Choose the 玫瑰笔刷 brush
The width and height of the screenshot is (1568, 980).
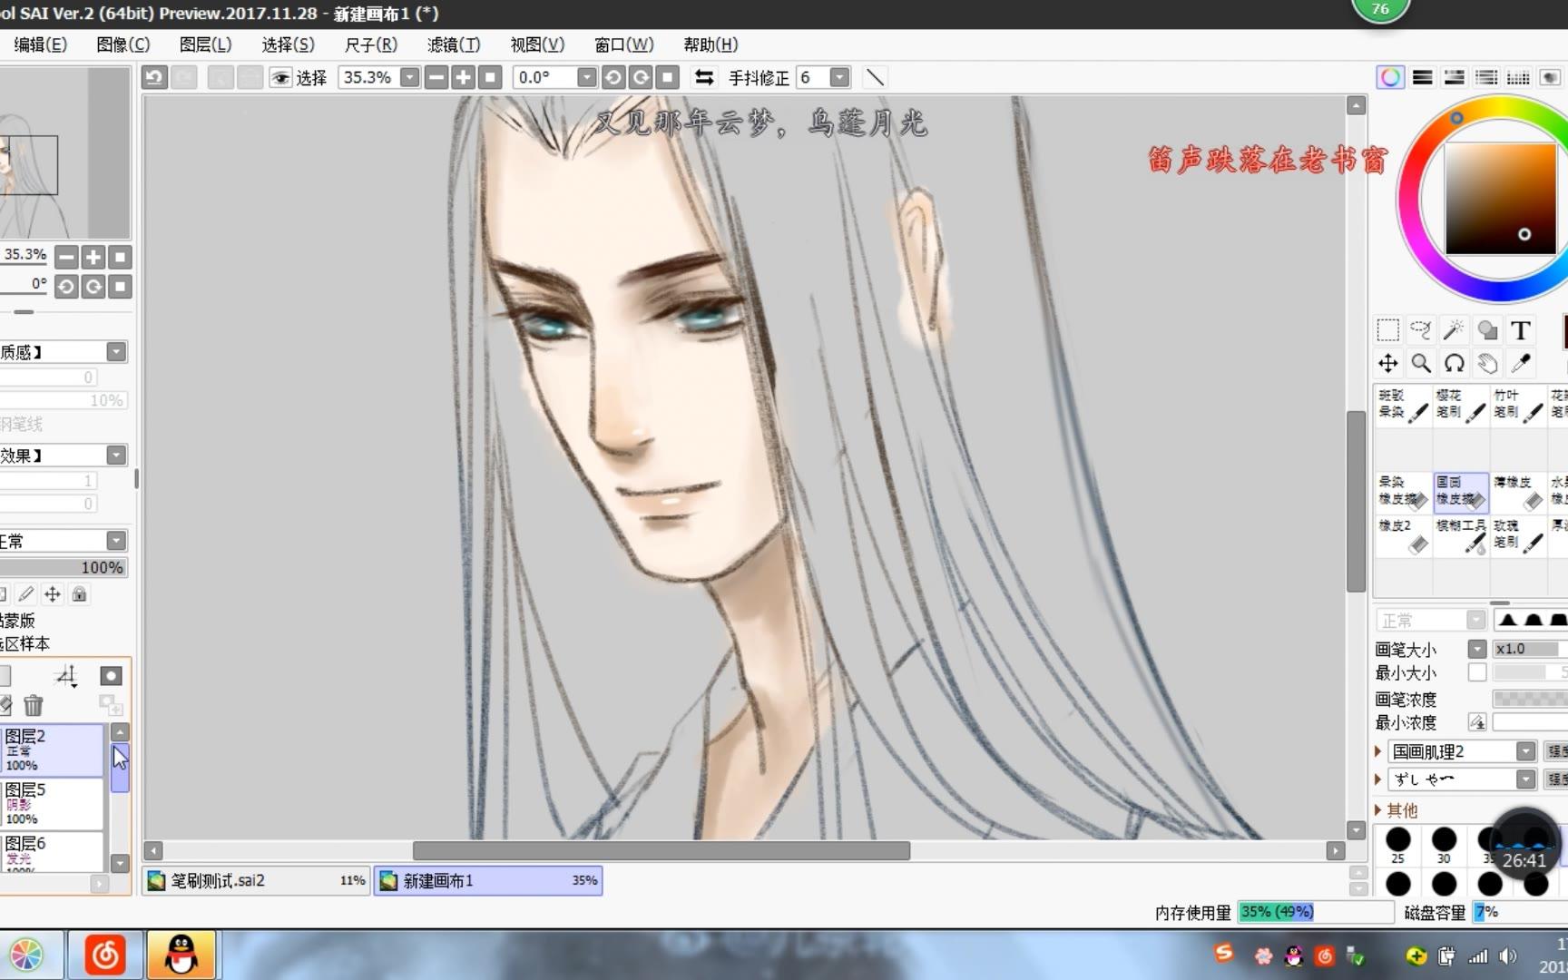(x=1518, y=536)
